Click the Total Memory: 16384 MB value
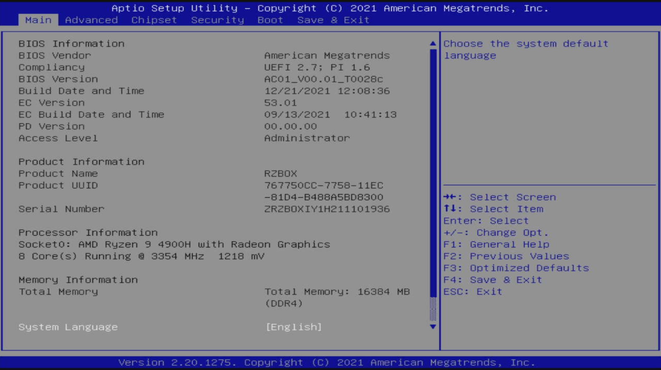The image size is (661, 370). coord(337,292)
